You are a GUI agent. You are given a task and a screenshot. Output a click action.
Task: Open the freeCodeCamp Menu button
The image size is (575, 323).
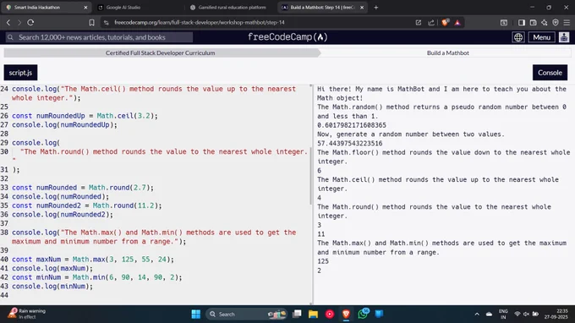[542, 37]
